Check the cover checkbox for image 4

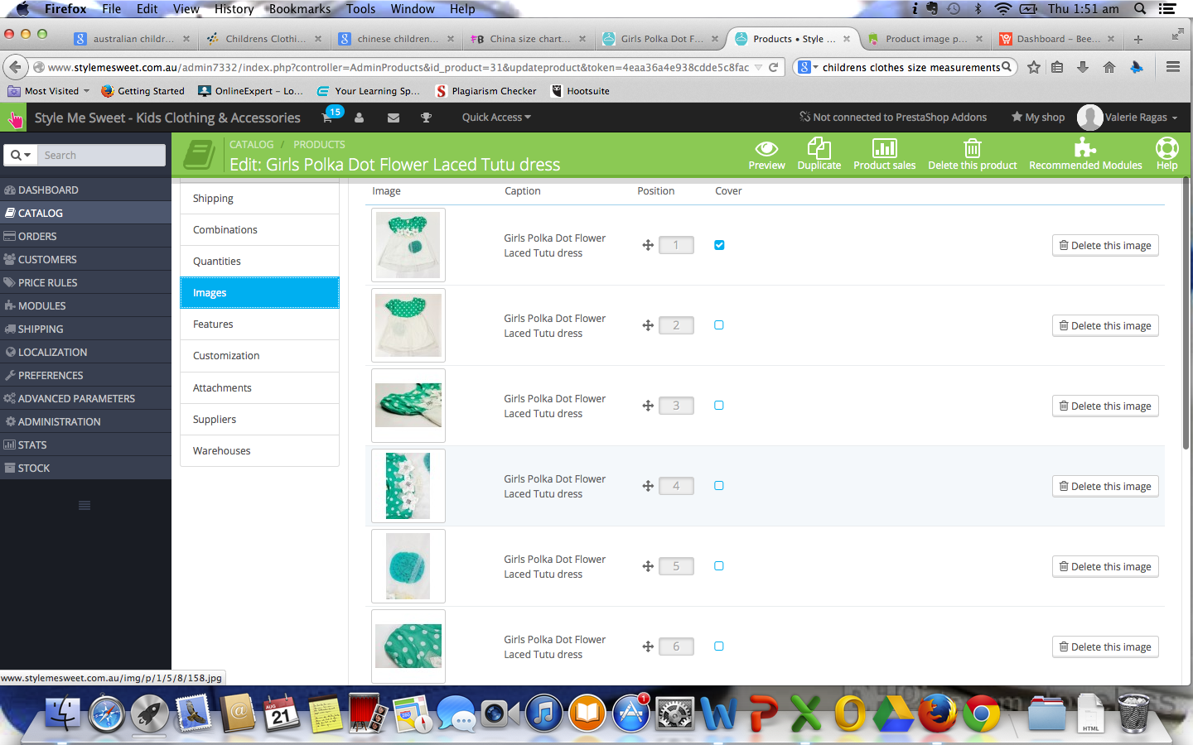719,486
